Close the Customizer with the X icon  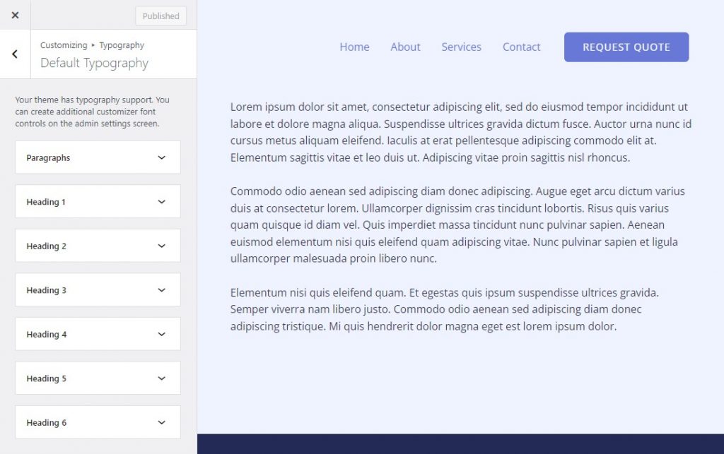(14, 15)
